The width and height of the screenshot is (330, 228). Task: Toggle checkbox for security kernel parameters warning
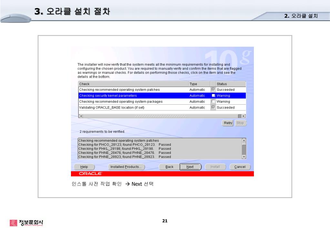[x=213, y=95]
